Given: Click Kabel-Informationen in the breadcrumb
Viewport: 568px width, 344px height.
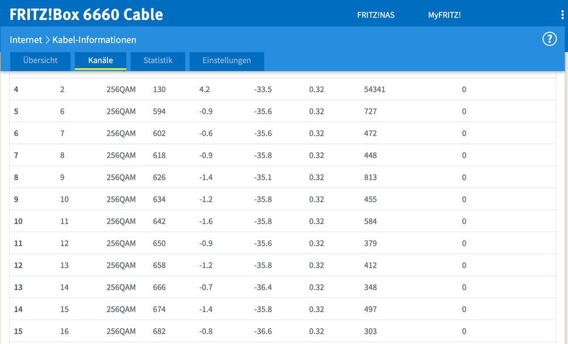Looking at the screenshot, I should coord(94,40).
